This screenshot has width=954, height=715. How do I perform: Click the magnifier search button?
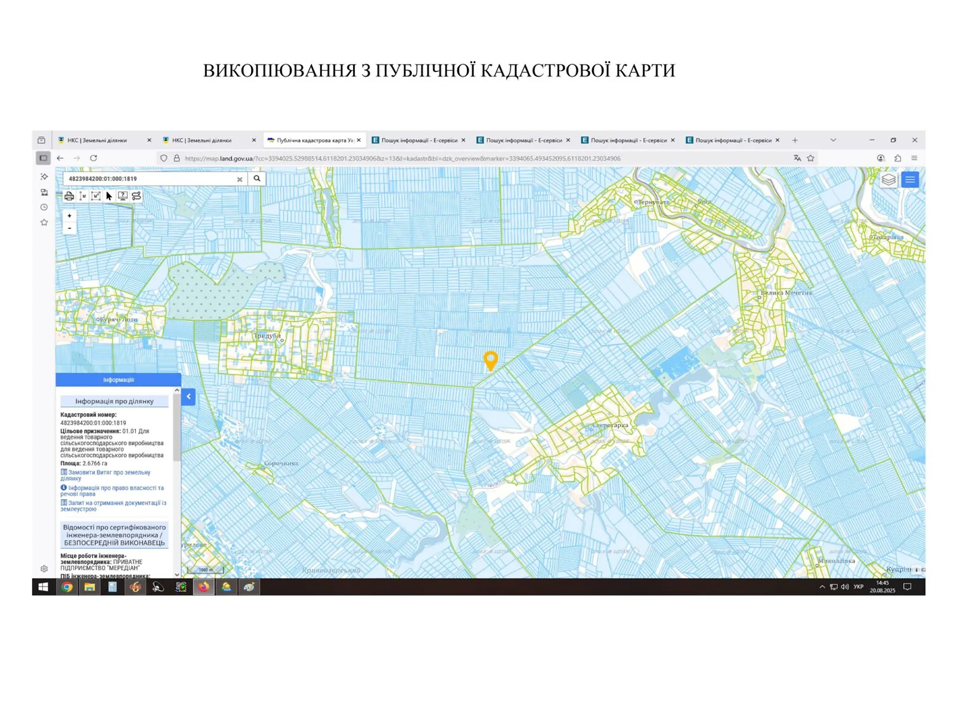click(257, 178)
